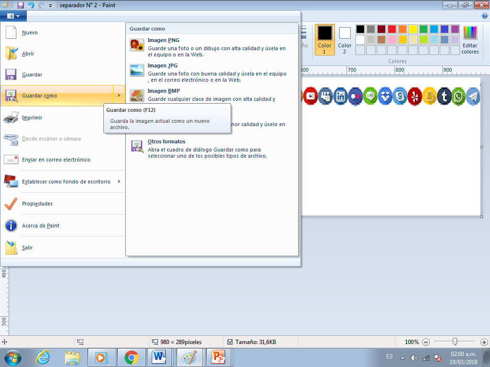The height and width of the screenshot is (367, 490).
Task: Click the zoom in plus button
Action: (484, 342)
